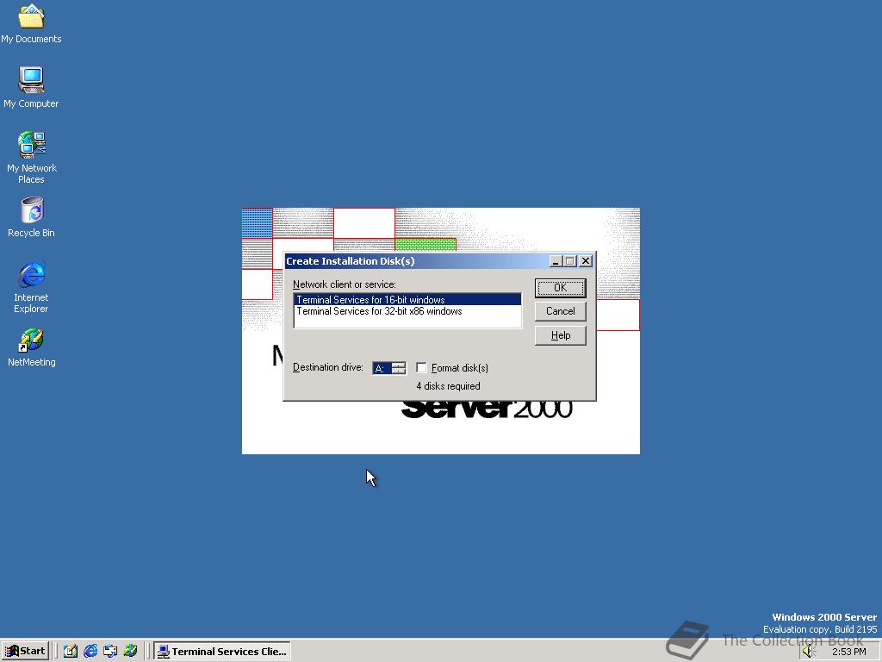The height and width of the screenshot is (662, 882).
Task: Click the 2:53 PM system clock
Action: tap(848, 652)
